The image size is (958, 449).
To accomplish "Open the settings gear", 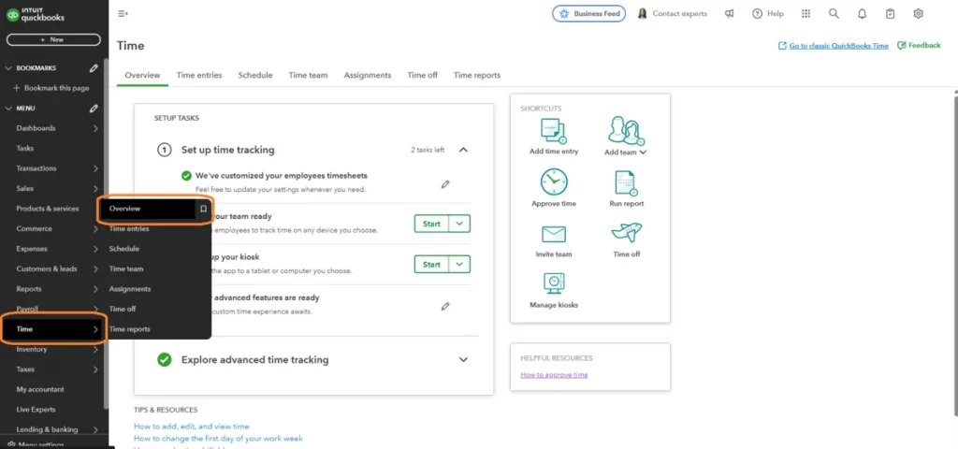I will point(919,13).
